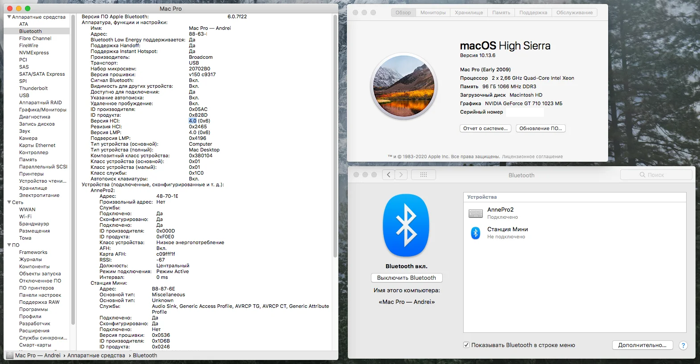Image resolution: width=700 pixels, height=364 pixels.
Task: Select AnnePro2 device name in Bluetooth preferences list
Action: click(500, 209)
